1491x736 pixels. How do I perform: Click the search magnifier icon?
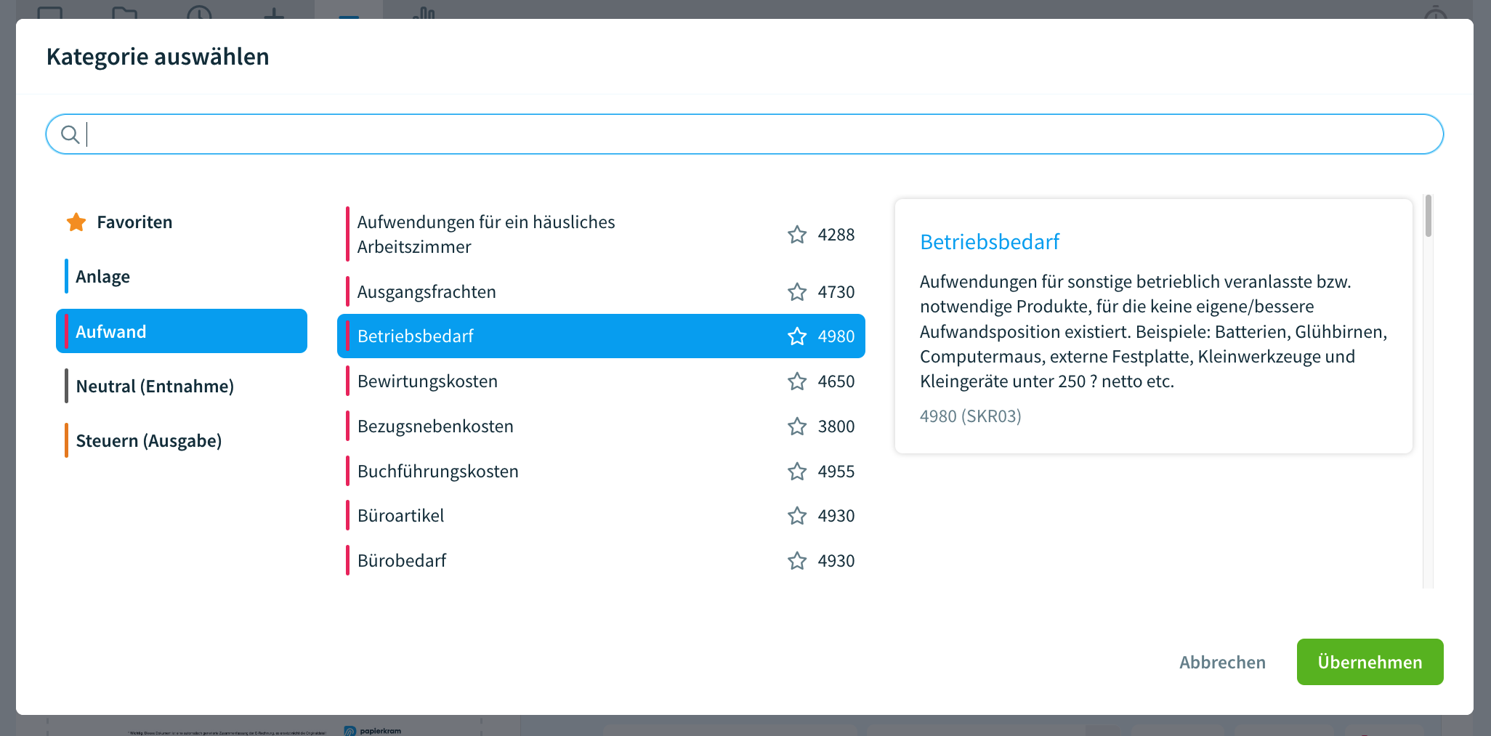tap(70, 134)
